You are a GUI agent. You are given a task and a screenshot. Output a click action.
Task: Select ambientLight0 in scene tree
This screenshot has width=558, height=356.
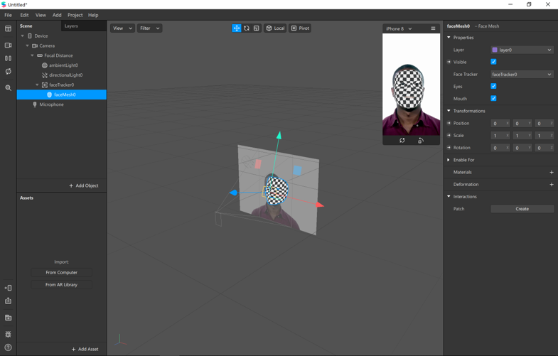tap(62, 65)
